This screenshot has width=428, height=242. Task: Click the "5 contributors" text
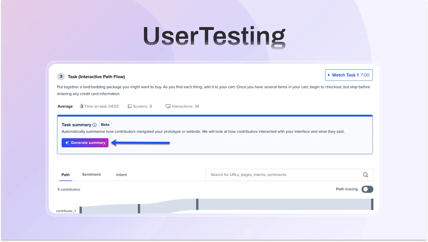coord(69,189)
